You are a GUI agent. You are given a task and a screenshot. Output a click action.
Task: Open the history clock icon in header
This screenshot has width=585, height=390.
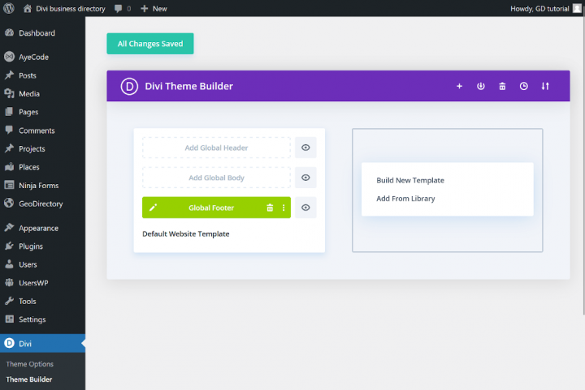pos(524,86)
